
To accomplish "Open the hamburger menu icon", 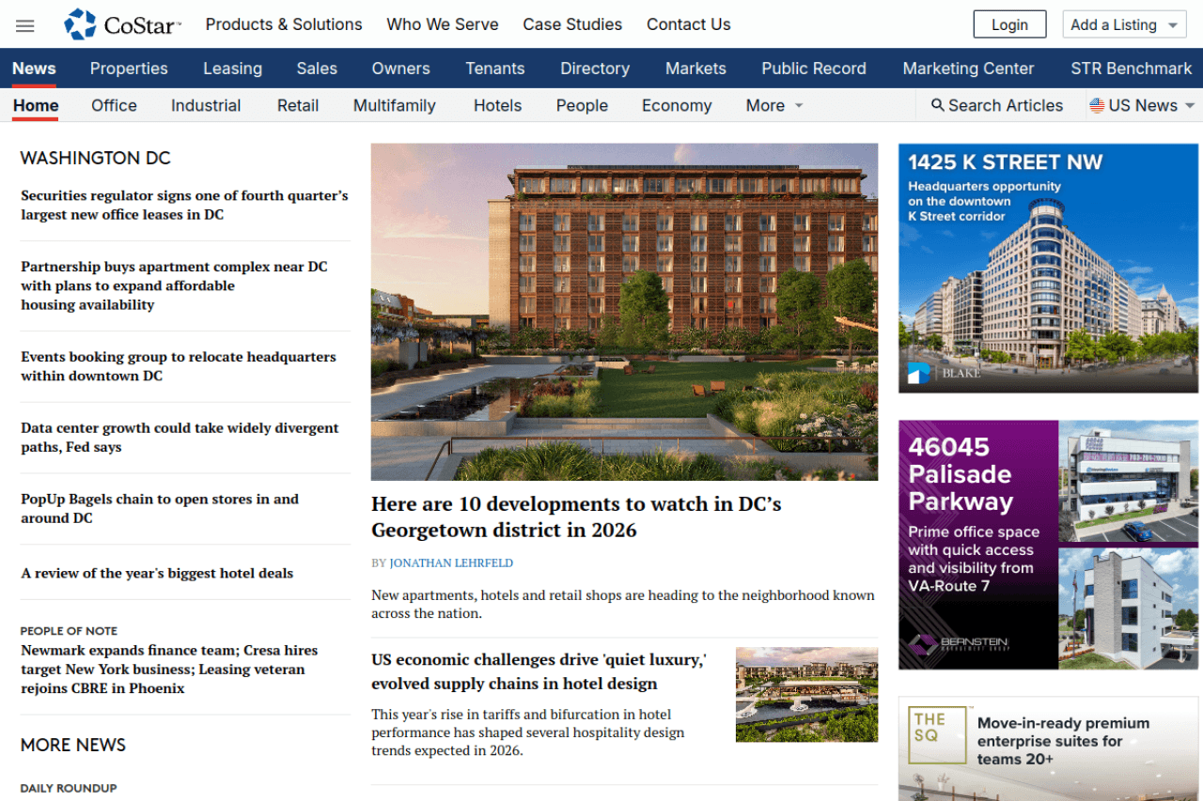I will (25, 25).
